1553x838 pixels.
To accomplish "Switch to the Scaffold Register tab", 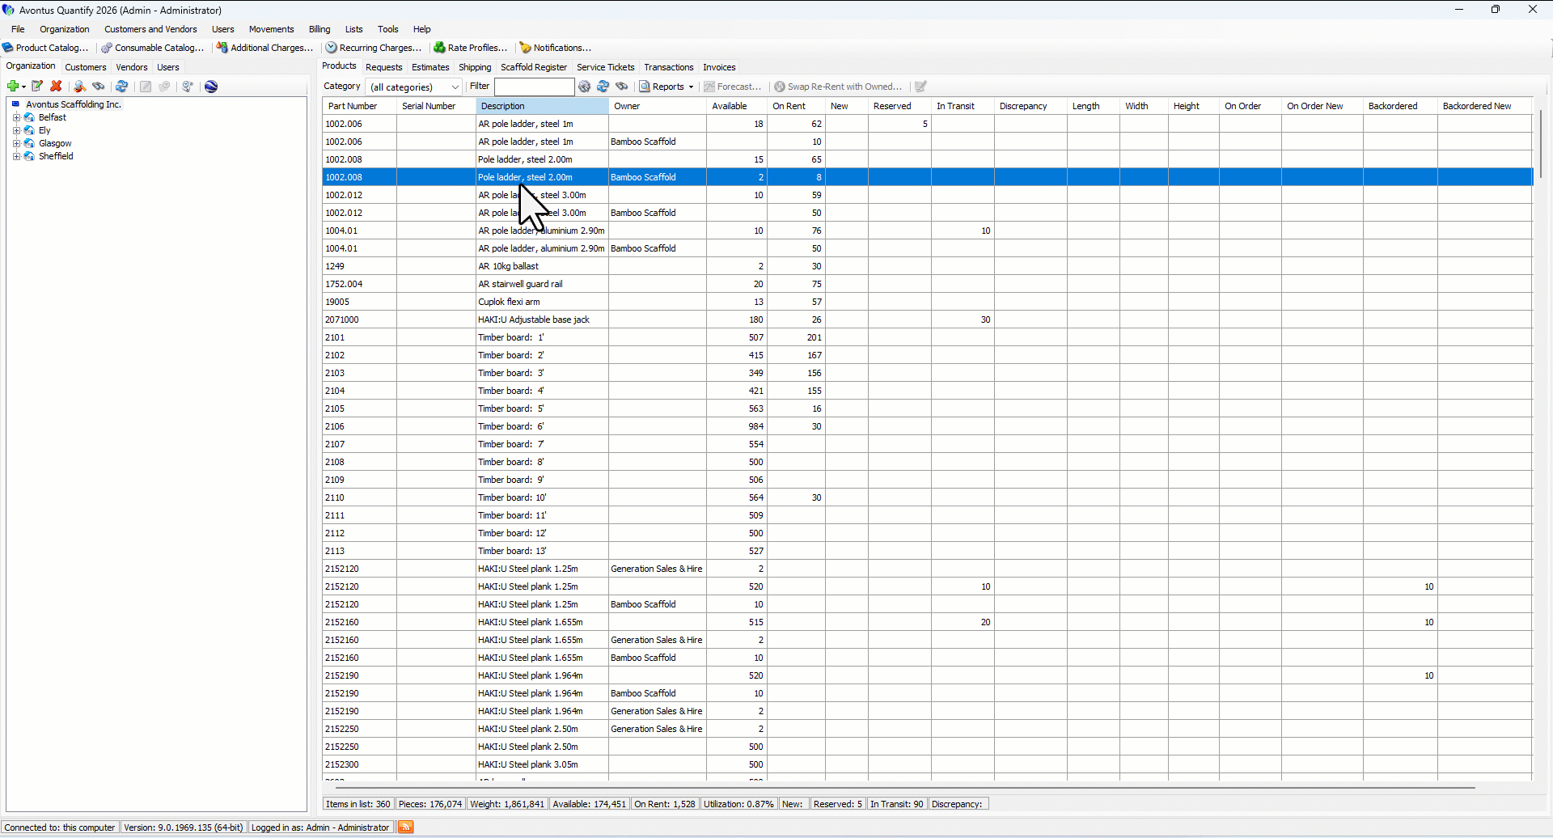I will click(534, 67).
